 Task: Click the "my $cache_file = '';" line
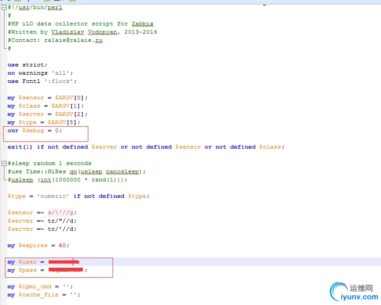tap(44, 295)
